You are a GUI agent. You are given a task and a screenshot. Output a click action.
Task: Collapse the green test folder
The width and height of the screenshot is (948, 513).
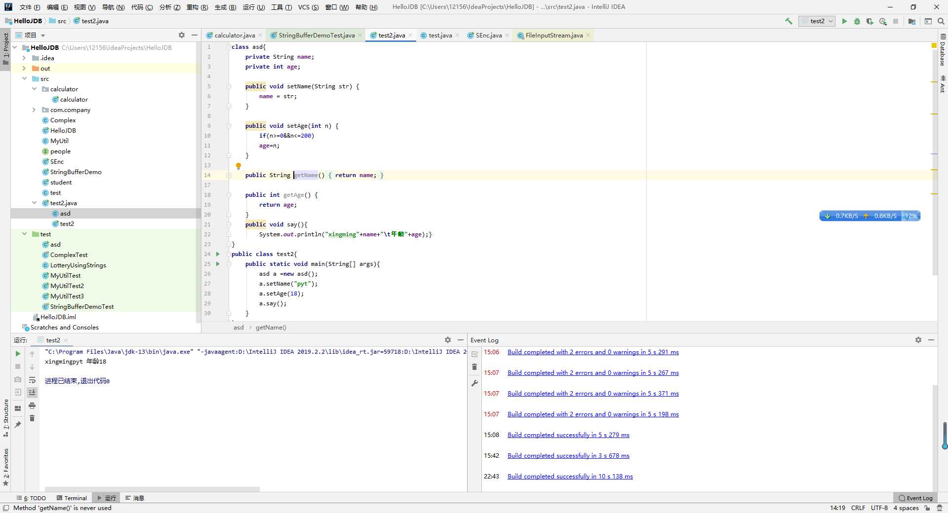point(24,234)
